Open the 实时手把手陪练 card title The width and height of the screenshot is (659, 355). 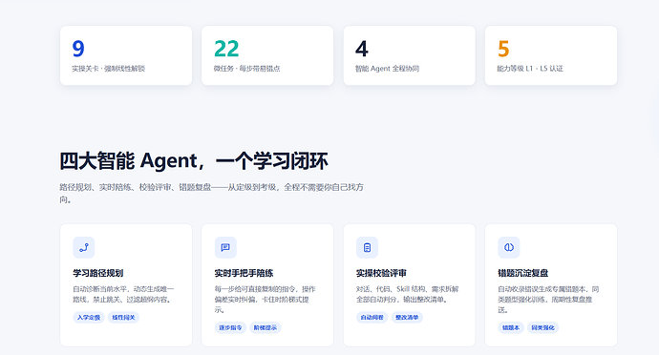(244, 273)
